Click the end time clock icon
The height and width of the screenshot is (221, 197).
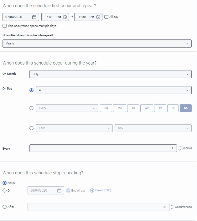point(98,17)
